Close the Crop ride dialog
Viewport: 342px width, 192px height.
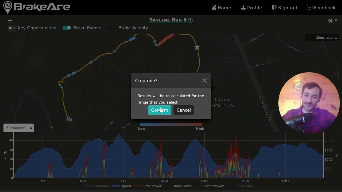pyautogui.click(x=205, y=81)
